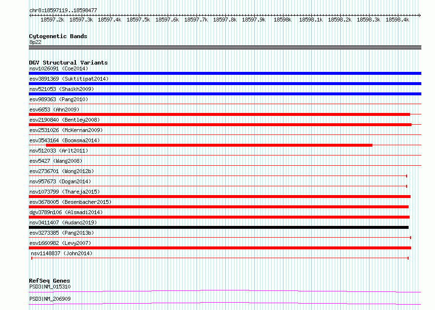This screenshot has height=310, width=435.
Task: Open transcript PSD3|NM_015310 label
Action: coord(50,287)
